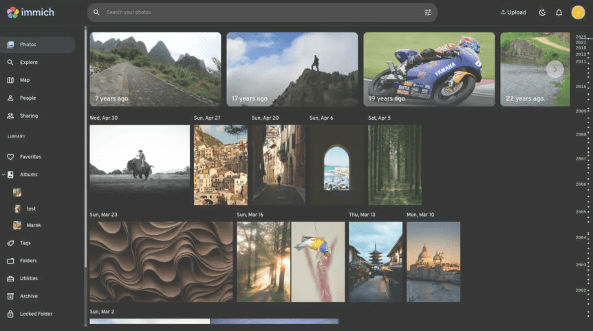This screenshot has width=593, height=331.
Task: Open the Map view
Action: pyautogui.click(x=25, y=81)
